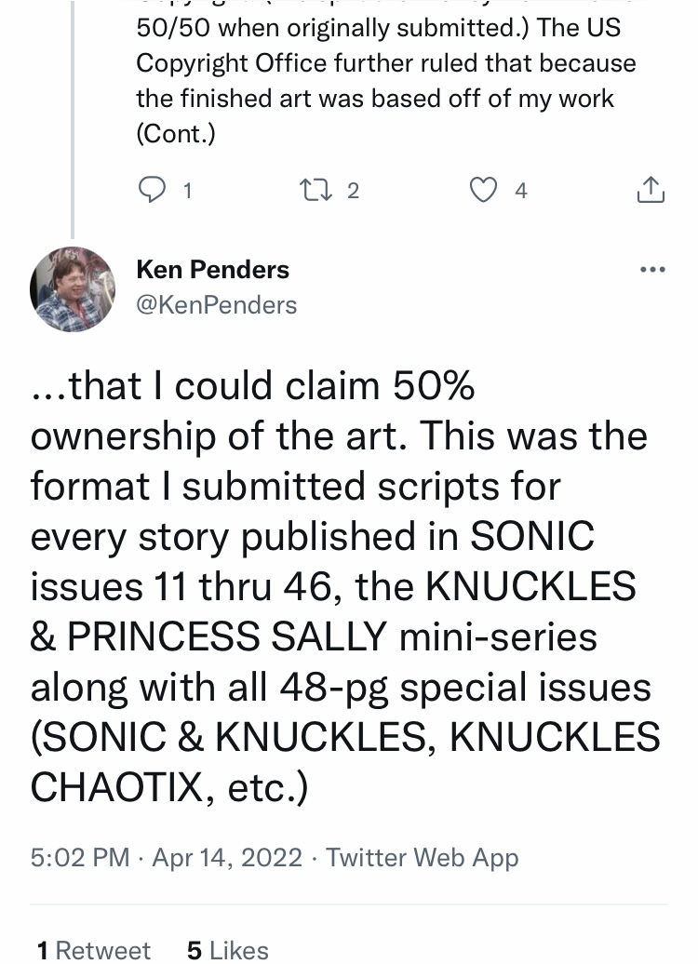Like the parent tweet with heart icon
The image size is (698, 964).
(483, 190)
